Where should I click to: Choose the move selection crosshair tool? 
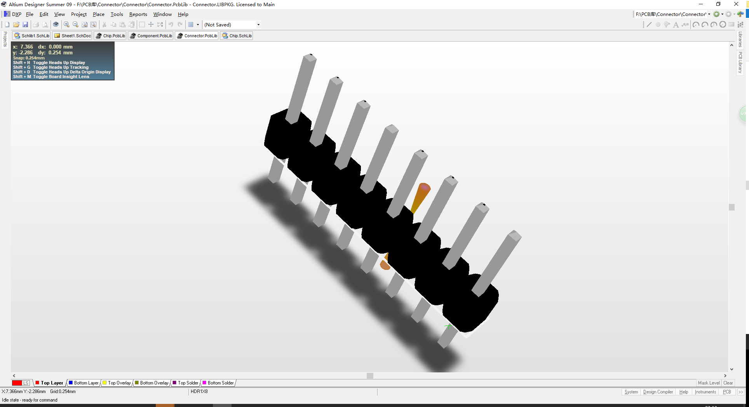(x=151, y=24)
